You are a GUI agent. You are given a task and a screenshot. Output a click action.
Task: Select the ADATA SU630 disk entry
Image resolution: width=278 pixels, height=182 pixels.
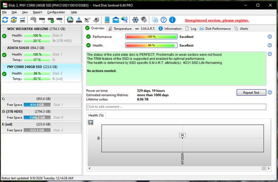pyautogui.click(x=41, y=54)
